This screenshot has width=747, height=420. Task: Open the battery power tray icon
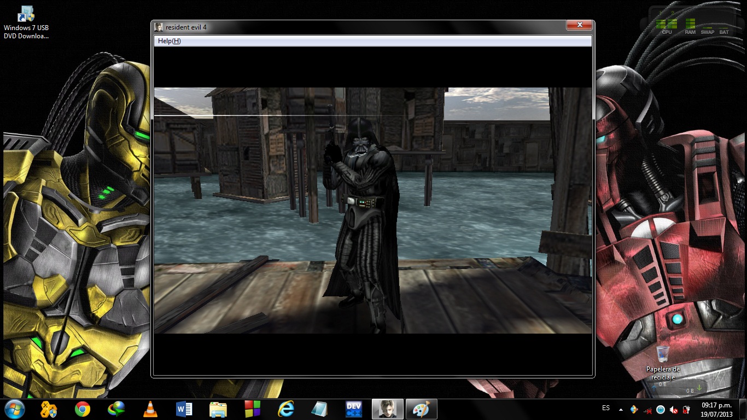687,410
